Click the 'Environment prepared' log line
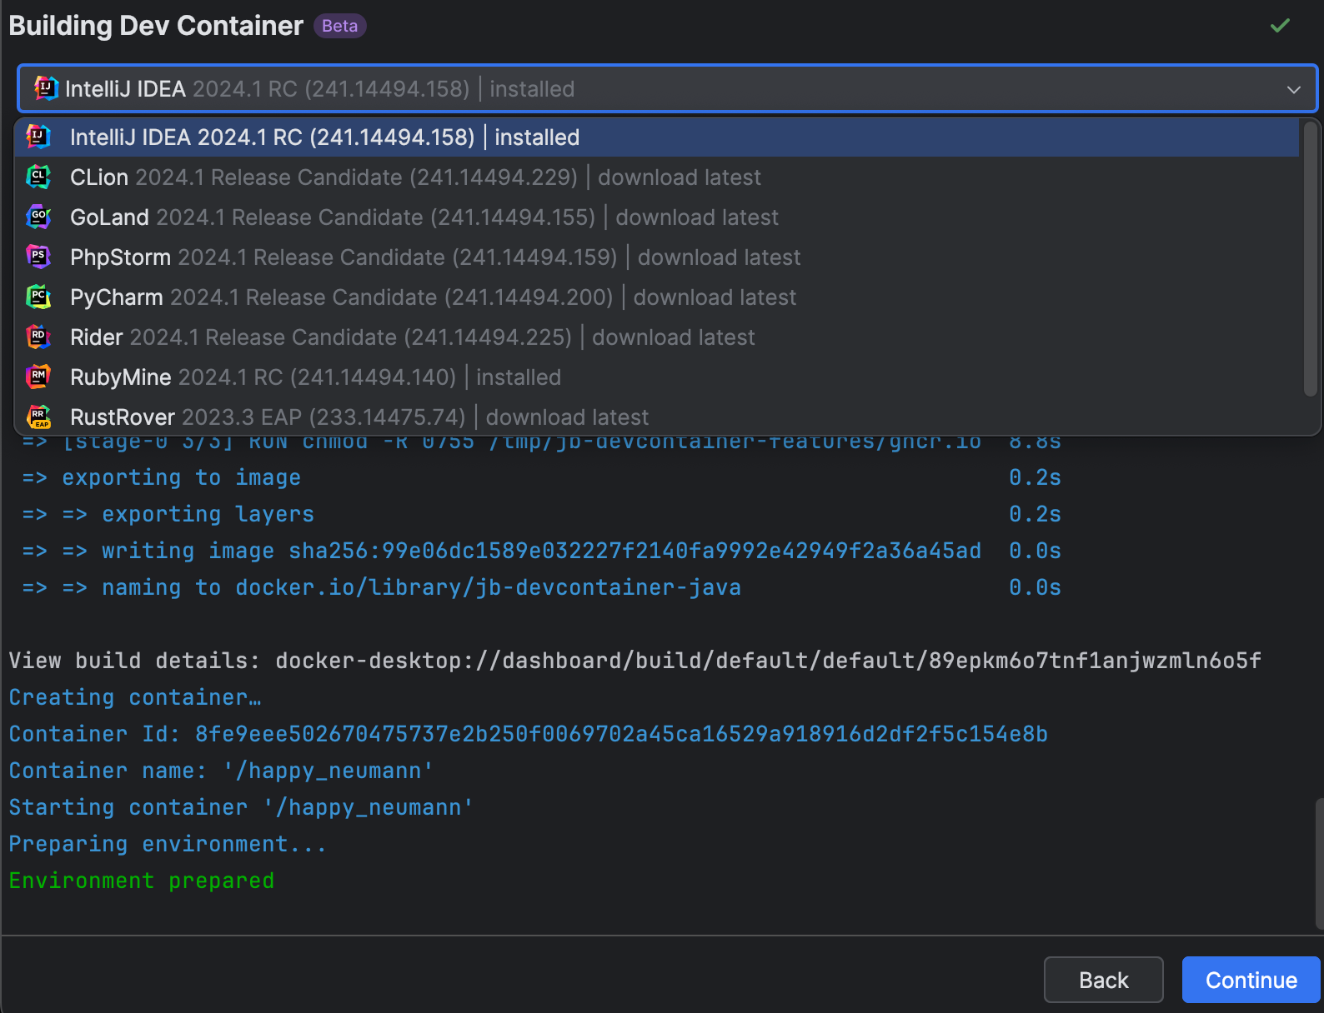1324x1013 pixels. 142,881
